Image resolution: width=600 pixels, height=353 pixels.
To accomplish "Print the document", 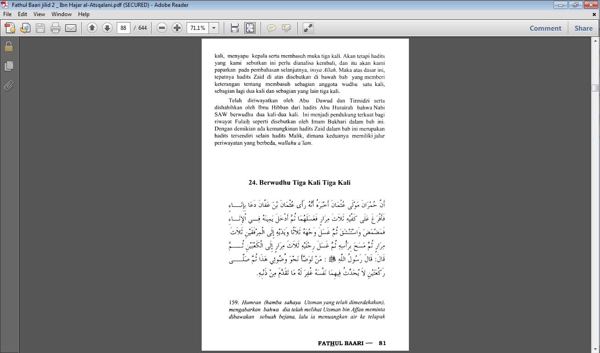I will (x=55, y=28).
